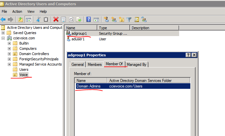Expand the ForeignSecurityPrincipals node

pos(9,59)
